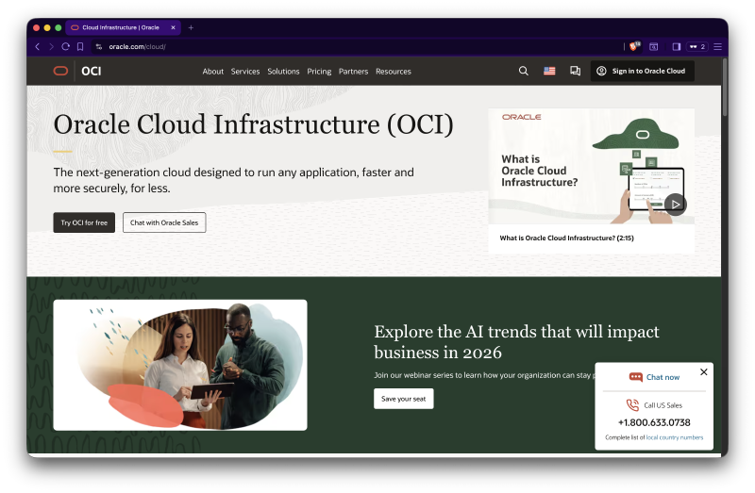Screen dimensions: 755x493
Task: Open the Solutions menu
Action: [283, 72]
